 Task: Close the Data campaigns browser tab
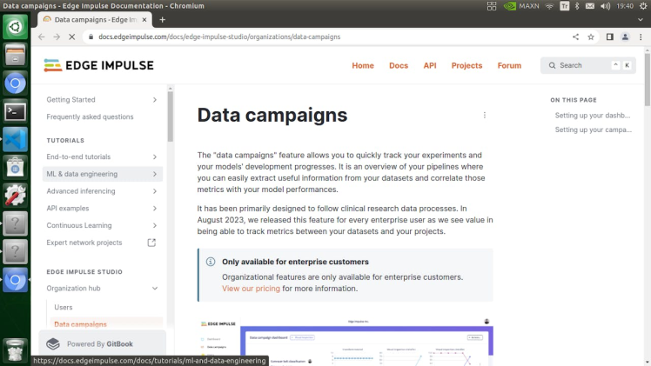pyautogui.click(x=141, y=19)
